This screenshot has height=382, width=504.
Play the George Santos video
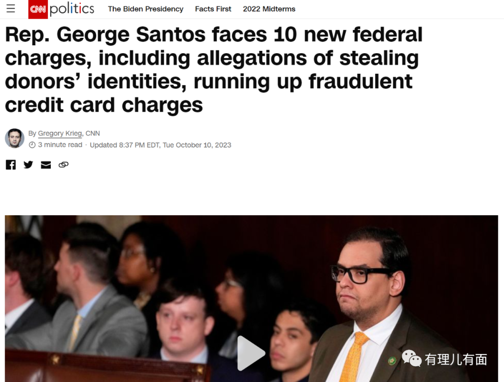tap(251, 353)
